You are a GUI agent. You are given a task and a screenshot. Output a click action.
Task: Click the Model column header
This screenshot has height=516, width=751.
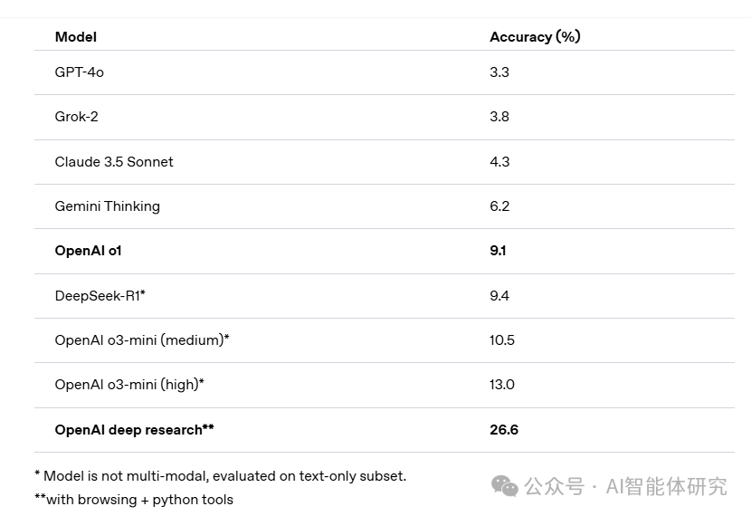(76, 37)
